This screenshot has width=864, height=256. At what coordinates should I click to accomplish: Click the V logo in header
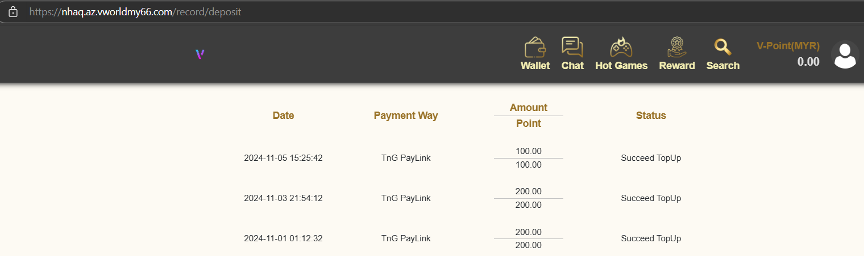(200, 54)
